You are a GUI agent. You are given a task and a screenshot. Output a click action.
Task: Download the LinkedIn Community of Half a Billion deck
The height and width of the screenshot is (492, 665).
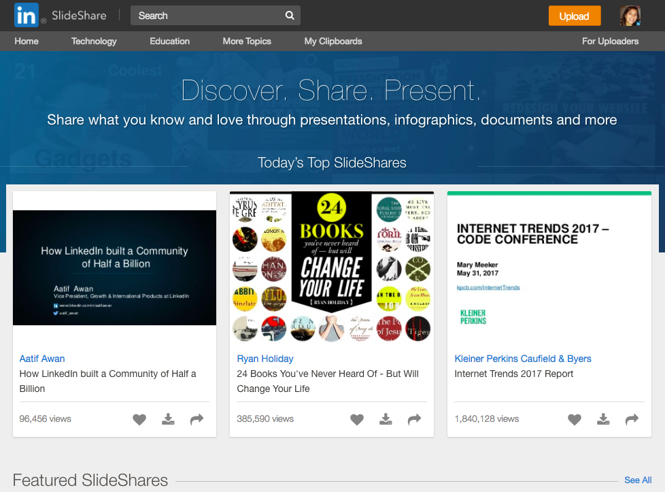[168, 419]
